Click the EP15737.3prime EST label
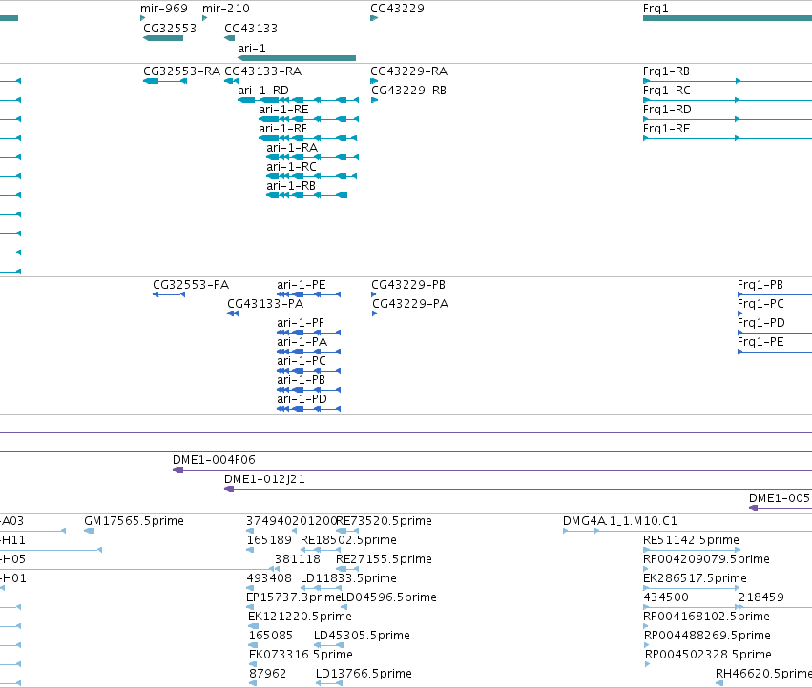 pyautogui.click(x=294, y=597)
